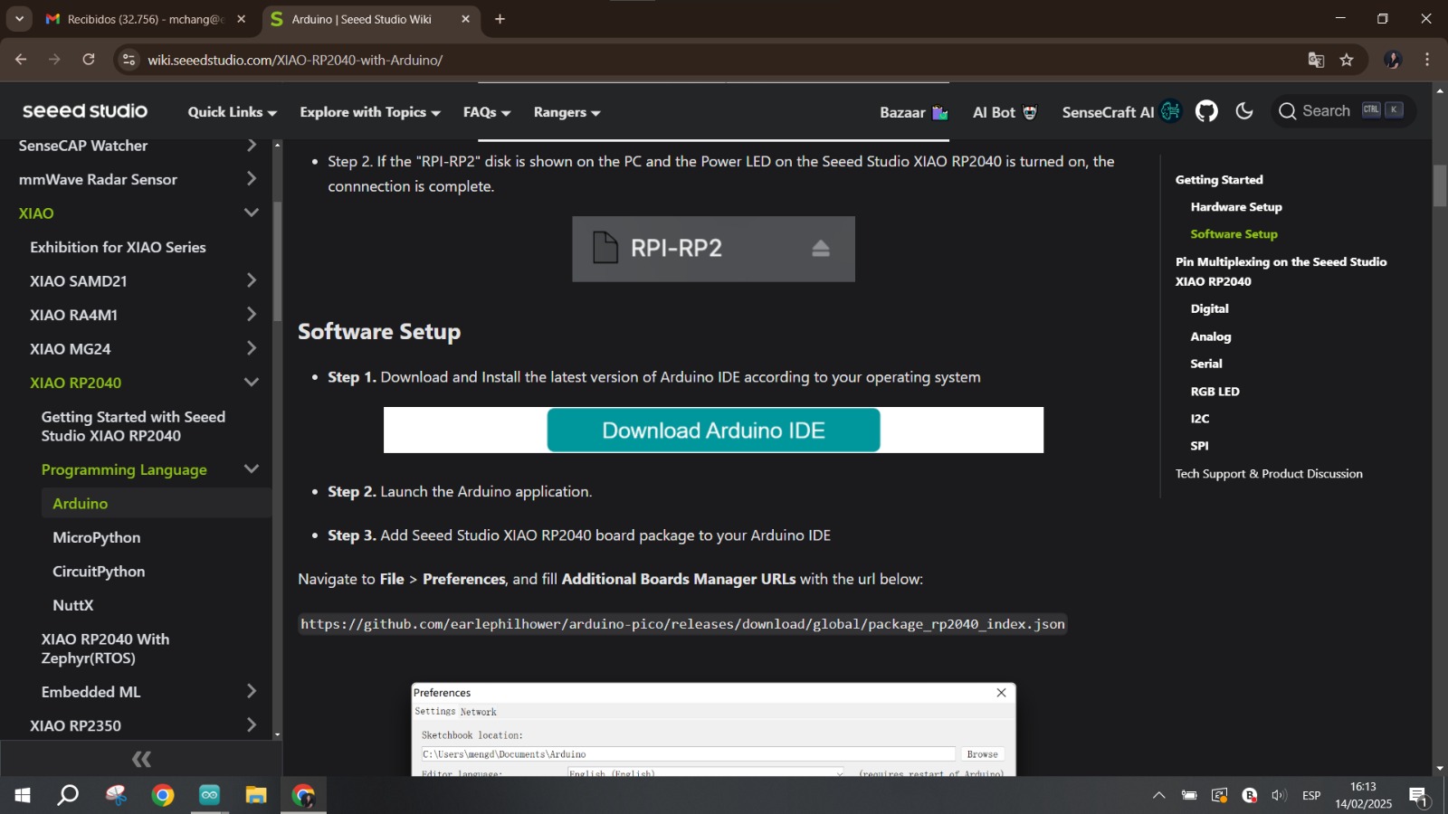
Task: Jump to I2C in table of contents
Action: (x=1200, y=419)
